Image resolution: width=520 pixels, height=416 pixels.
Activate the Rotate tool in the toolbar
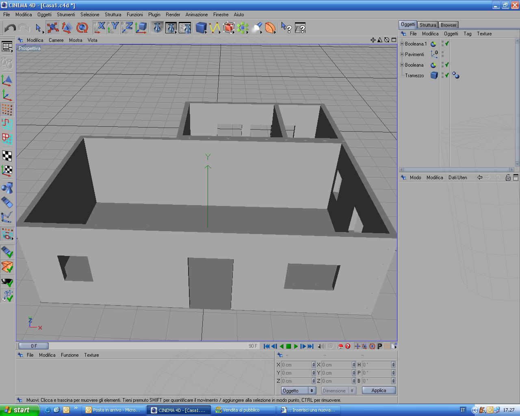82,28
